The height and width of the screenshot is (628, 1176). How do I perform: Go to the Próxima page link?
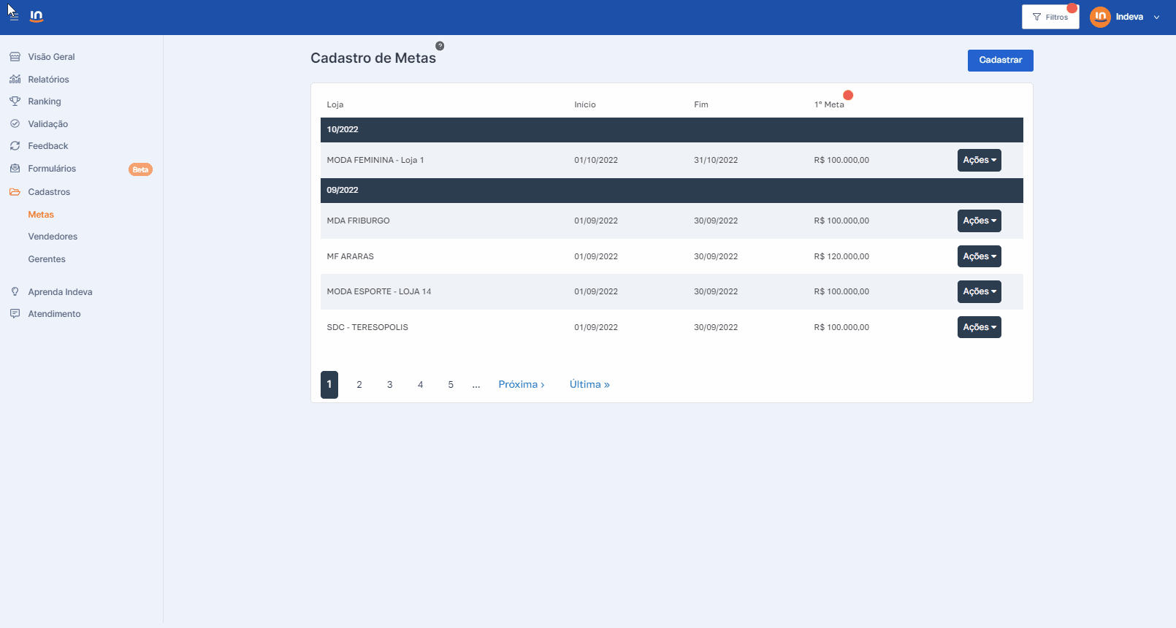(521, 385)
